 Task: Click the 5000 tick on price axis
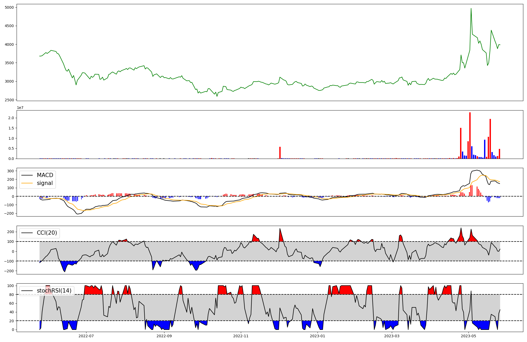[9, 7]
